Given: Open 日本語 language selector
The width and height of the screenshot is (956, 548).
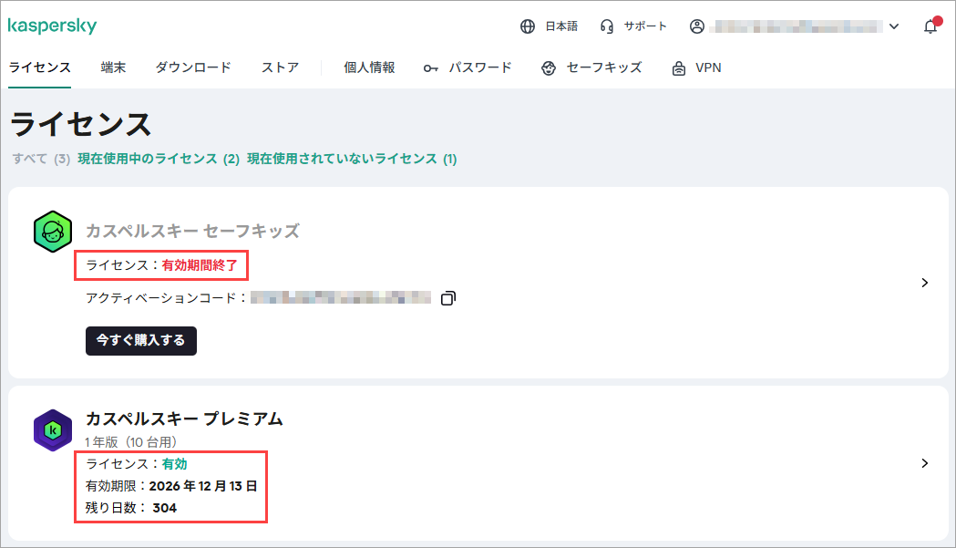Looking at the screenshot, I should point(560,26).
